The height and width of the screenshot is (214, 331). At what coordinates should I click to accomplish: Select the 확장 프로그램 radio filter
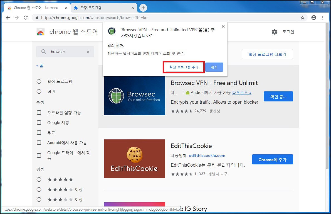[39, 81]
